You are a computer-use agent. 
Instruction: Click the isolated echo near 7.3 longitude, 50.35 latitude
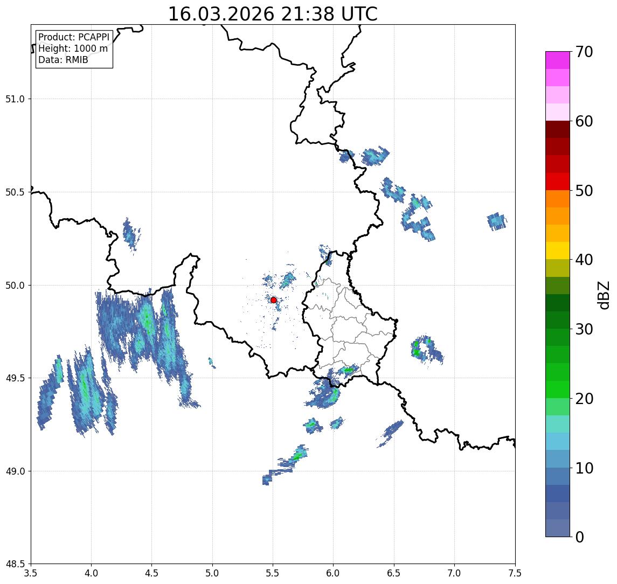[x=497, y=221]
